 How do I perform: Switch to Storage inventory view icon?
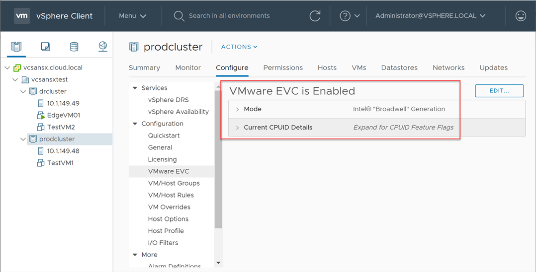pyautogui.click(x=74, y=47)
